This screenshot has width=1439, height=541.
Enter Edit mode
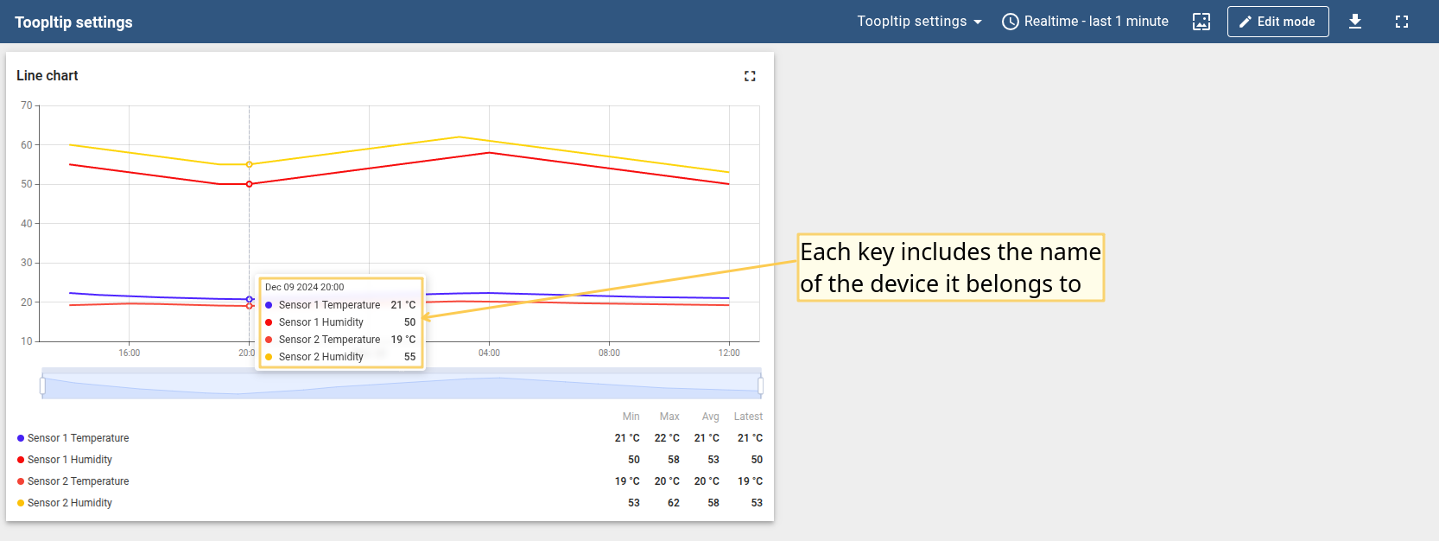pyautogui.click(x=1277, y=22)
